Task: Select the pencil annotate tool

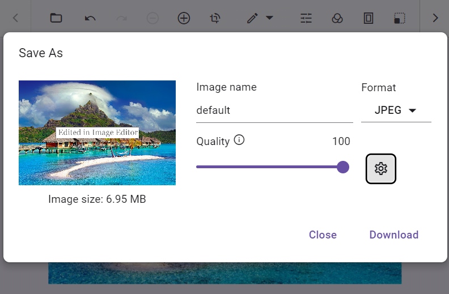Action: click(x=252, y=18)
